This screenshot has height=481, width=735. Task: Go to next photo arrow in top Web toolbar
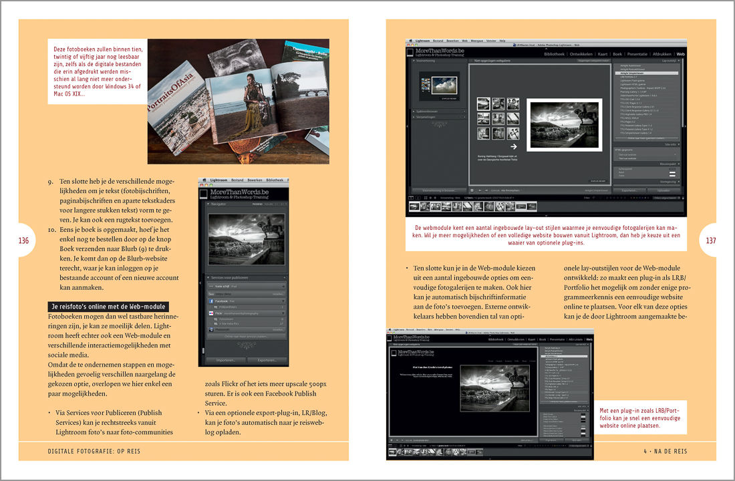486,190
